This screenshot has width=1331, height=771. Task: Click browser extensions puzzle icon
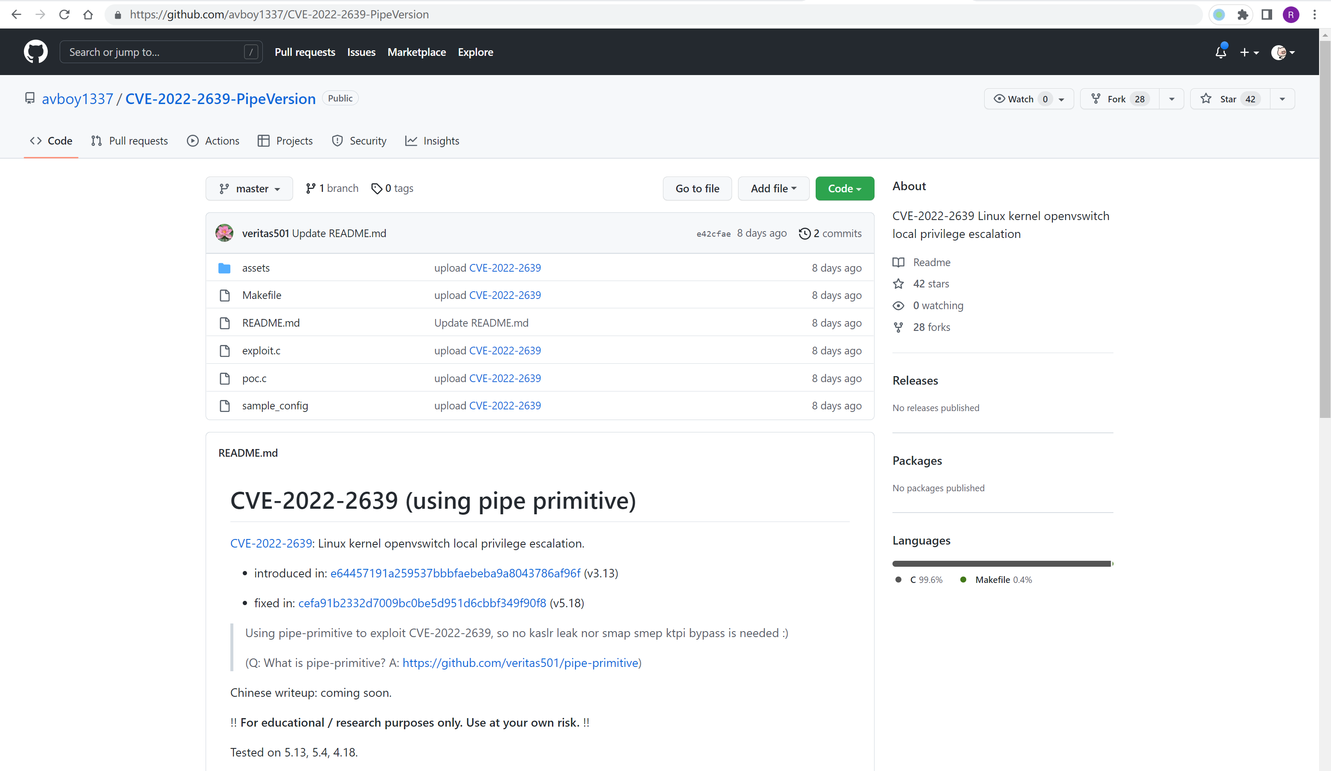point(1242,15)
